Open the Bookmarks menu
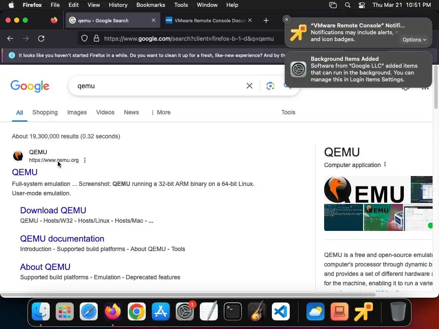Screen dimensions: 439x329 click(150, 5)
